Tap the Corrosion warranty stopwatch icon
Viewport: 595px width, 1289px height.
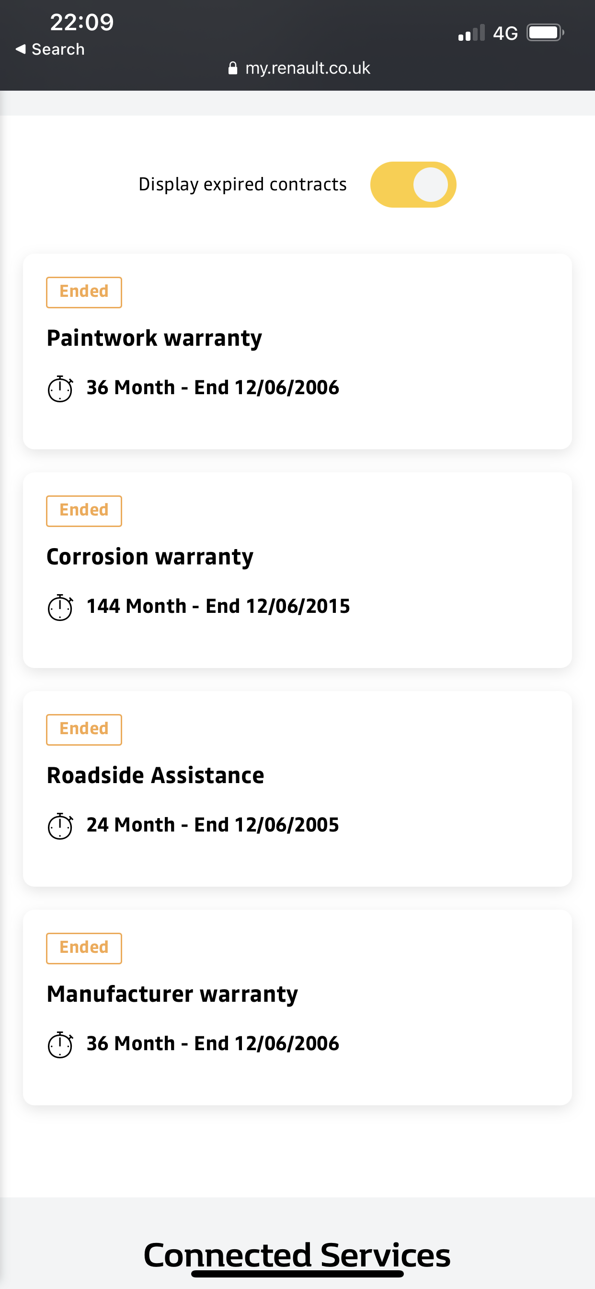click(60, 608)
